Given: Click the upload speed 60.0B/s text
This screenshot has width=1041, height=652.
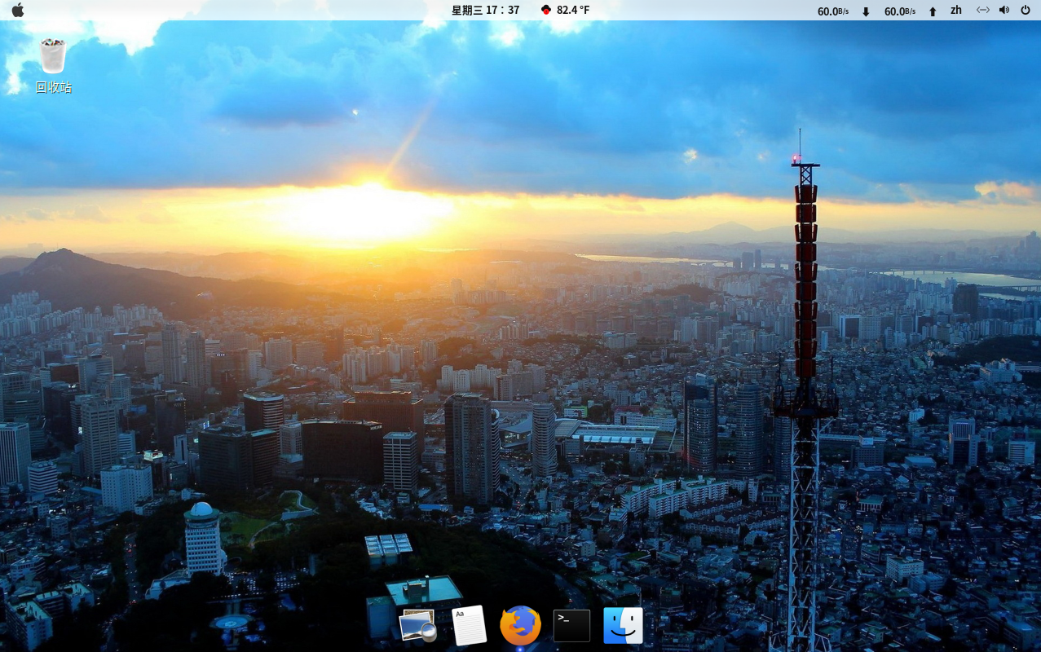Looking at the screenshot, I should pos(899,11).
